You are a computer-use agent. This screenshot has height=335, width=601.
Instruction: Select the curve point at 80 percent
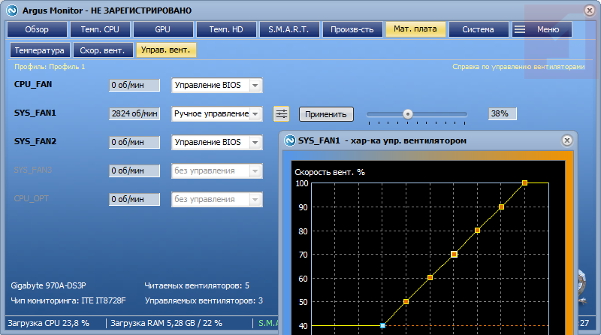478,231
